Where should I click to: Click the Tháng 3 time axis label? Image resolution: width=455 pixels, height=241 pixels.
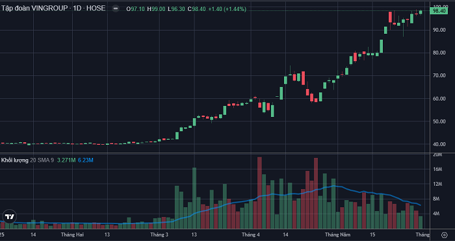(159, 235)
